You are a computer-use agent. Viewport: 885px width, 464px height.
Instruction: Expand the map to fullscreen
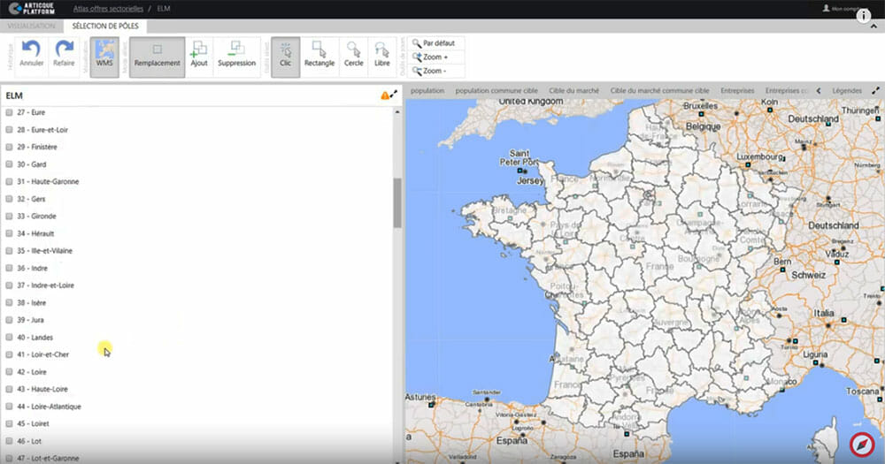[x=875, y=90]
